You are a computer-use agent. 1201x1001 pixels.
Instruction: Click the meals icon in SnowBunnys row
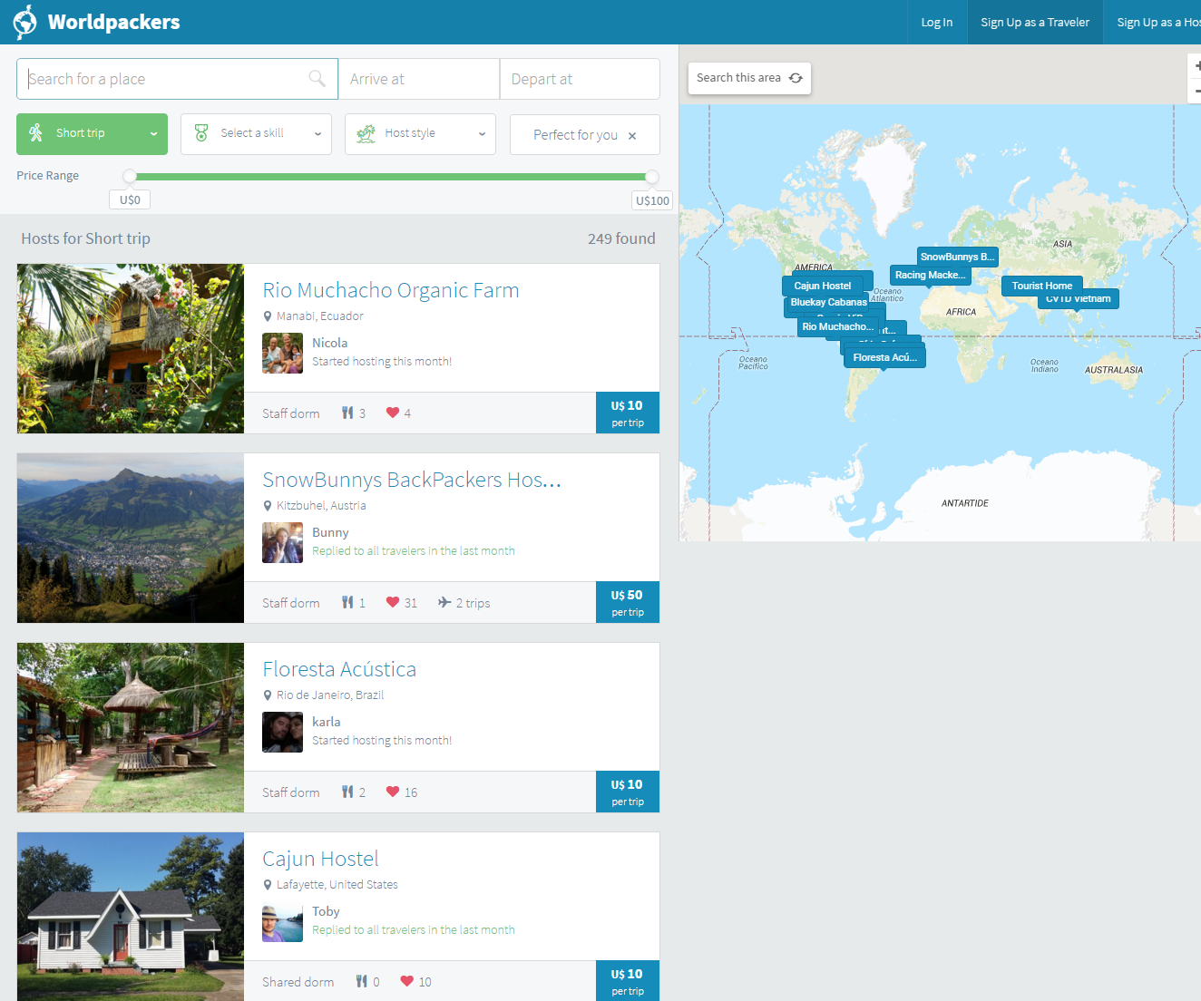click(x=347, y=602)
